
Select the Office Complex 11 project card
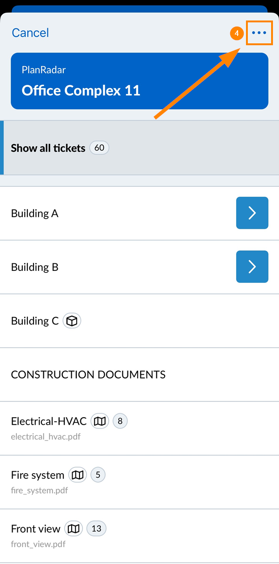coord(139,81)
